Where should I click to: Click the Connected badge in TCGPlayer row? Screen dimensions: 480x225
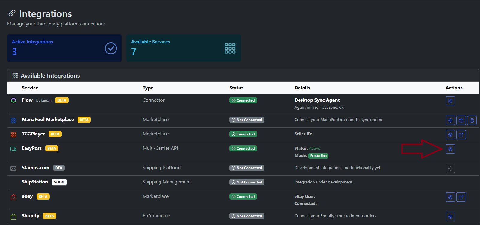243,134
